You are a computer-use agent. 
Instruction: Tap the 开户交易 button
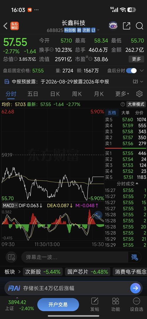[58, 305]
